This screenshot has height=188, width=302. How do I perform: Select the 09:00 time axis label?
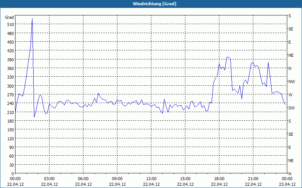(117, 179)
